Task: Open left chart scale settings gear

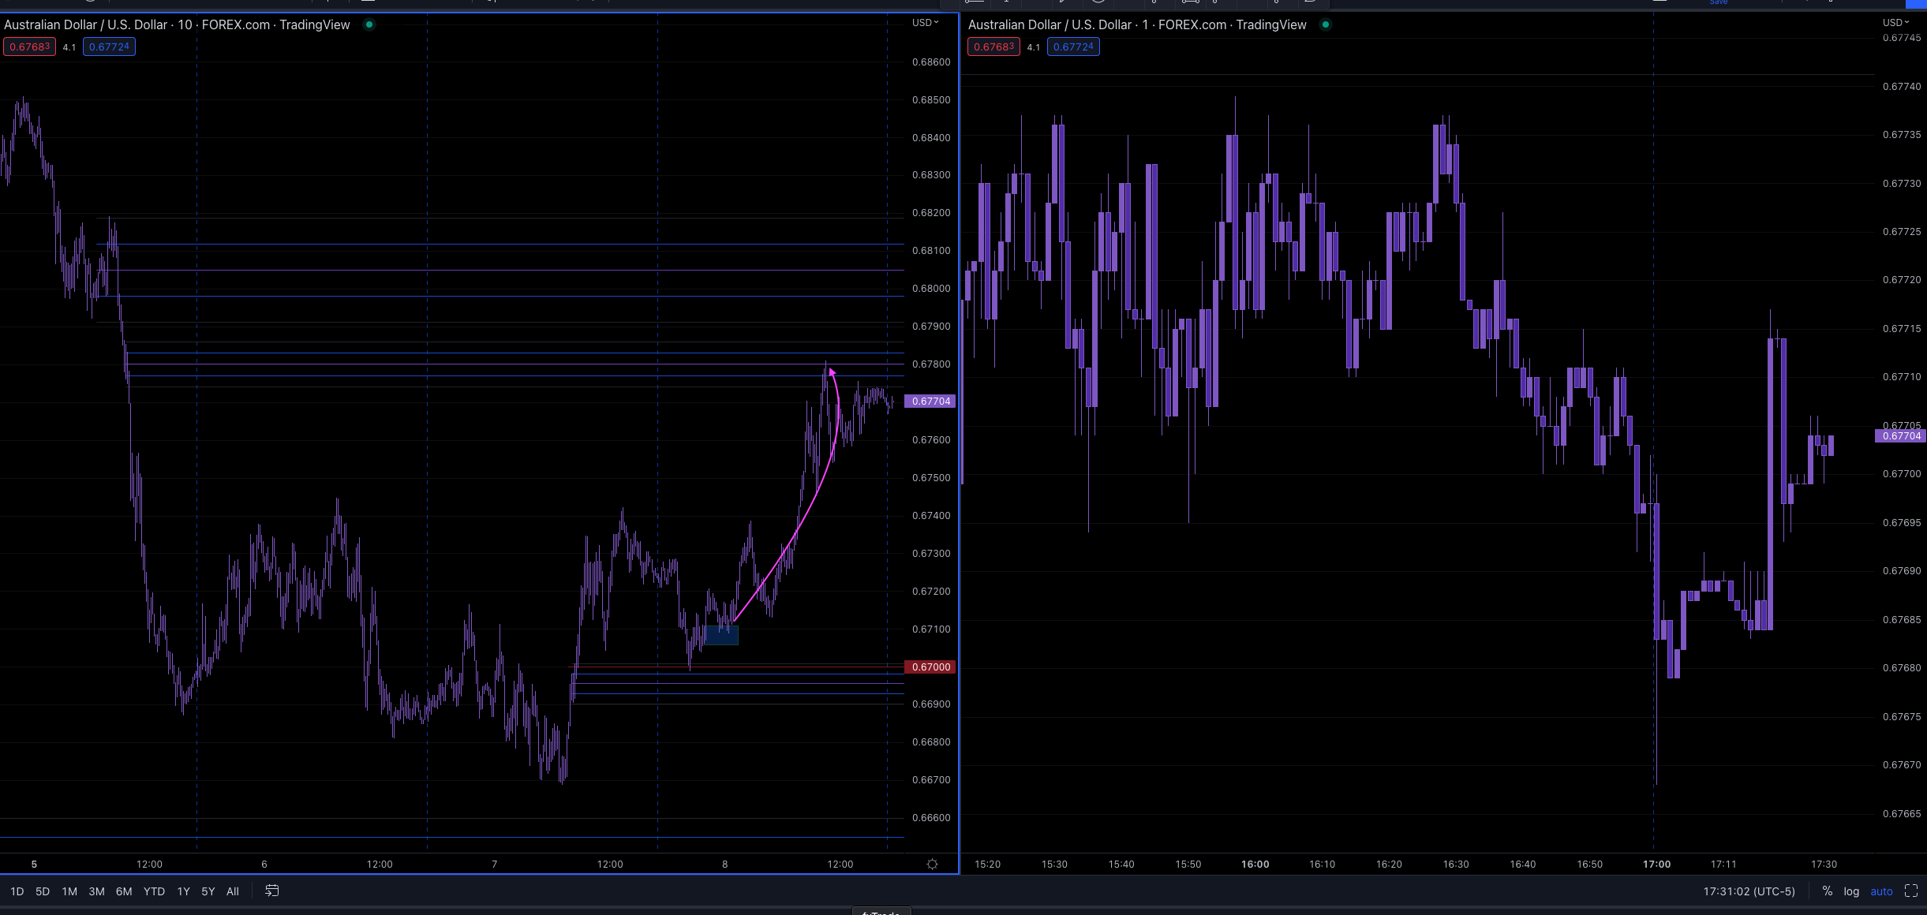Action: [x=932, y=864]
